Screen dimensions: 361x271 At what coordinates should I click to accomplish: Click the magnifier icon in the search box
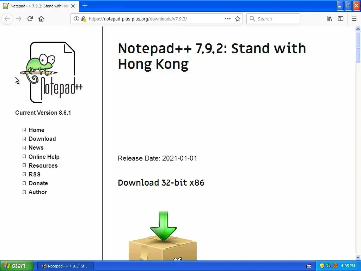[x=252, y=19]
